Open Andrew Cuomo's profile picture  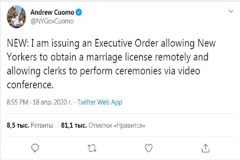point(16,17)
